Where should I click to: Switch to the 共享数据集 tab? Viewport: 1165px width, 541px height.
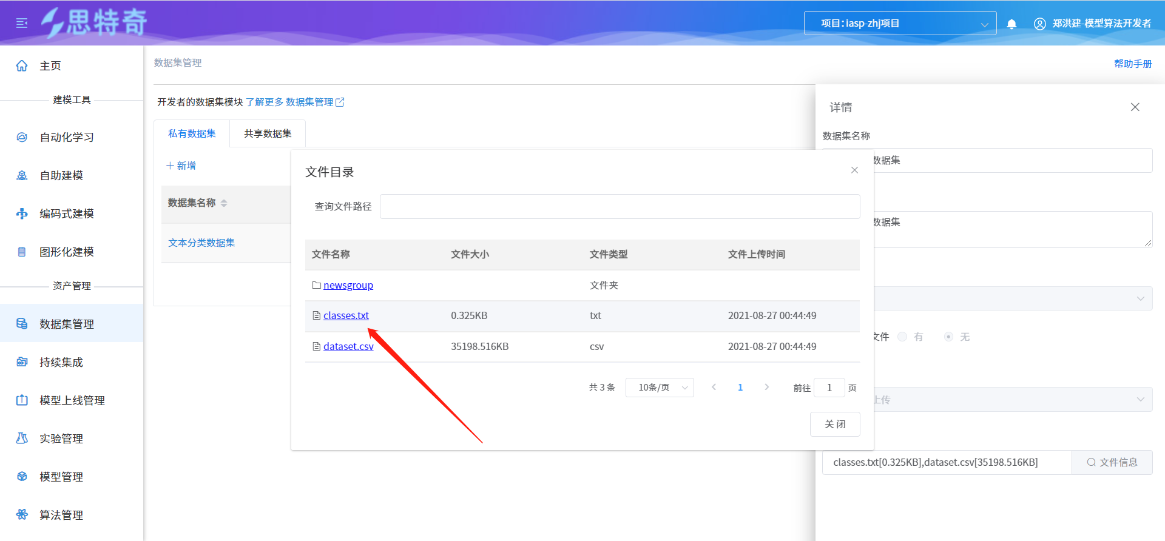268,133
